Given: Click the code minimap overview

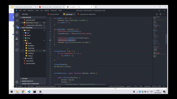Looking at the screenshot, I should point(159,37).
